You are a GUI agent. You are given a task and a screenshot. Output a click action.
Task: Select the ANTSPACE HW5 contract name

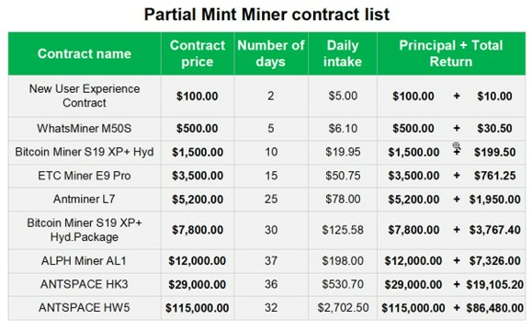85,308
